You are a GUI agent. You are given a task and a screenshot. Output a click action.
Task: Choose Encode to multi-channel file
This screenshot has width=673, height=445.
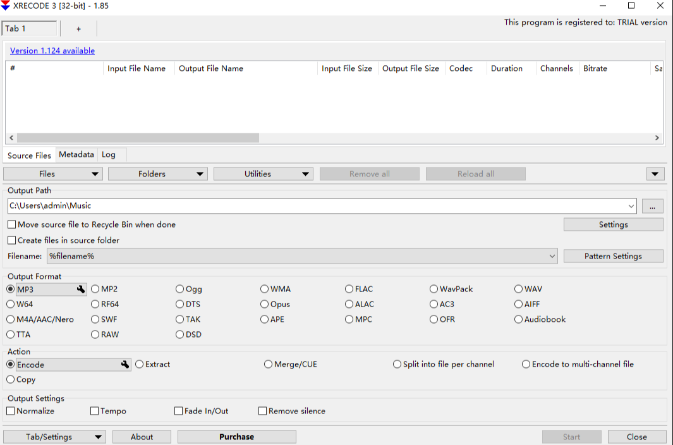point(578,364)
